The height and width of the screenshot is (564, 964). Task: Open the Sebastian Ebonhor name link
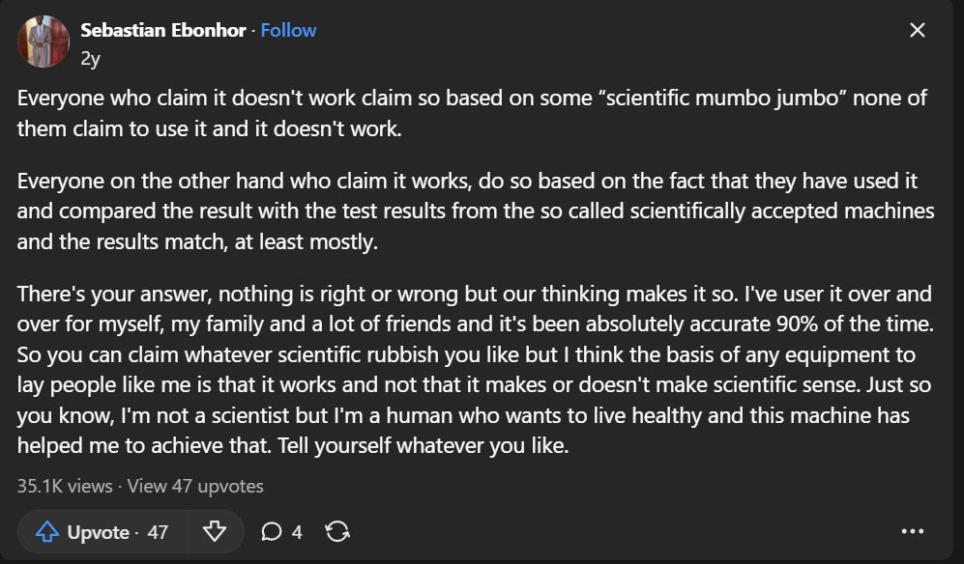162,30
